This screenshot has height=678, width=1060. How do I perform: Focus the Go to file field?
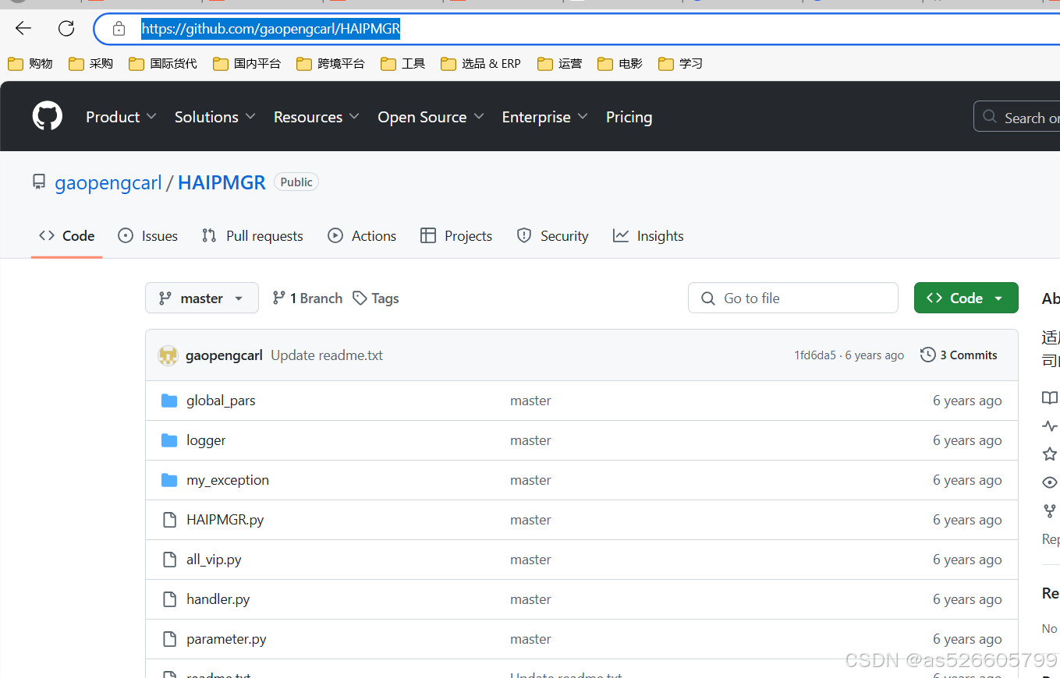tap(793, 298)
